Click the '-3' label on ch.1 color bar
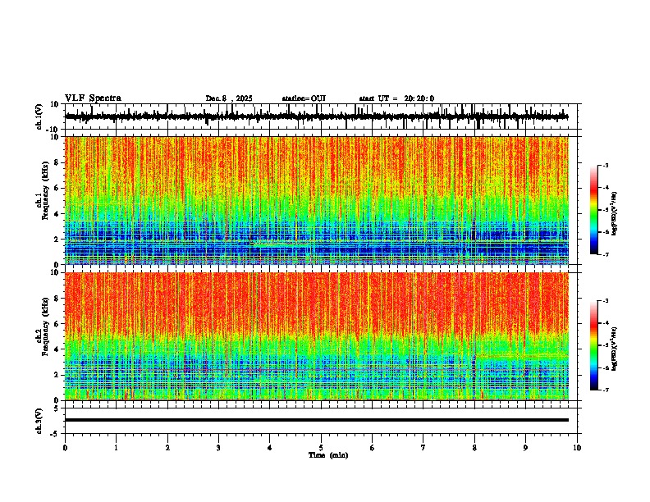 605,166
